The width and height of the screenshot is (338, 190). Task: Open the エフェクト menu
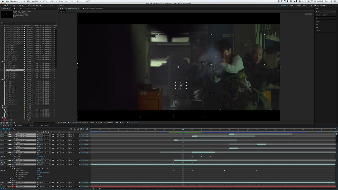54,1
